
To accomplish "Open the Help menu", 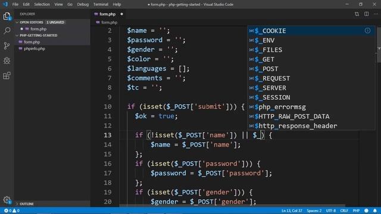I will (x=117, y=4).
